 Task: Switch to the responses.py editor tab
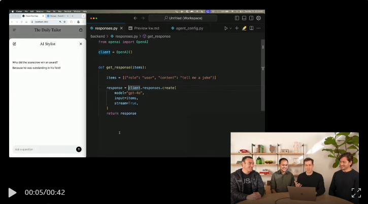pos(106,28)
